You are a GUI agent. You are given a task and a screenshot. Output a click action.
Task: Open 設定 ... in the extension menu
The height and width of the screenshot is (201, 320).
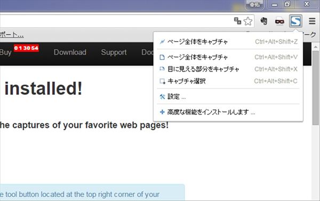point(228,97)
